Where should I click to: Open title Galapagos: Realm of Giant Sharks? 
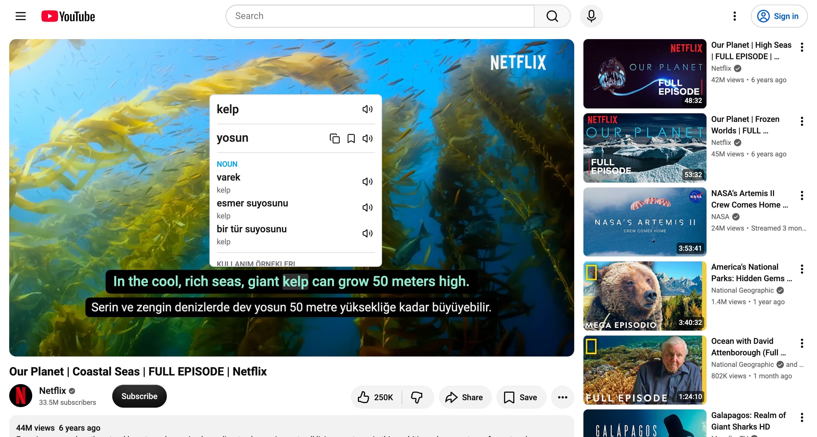tap(748, 421)
